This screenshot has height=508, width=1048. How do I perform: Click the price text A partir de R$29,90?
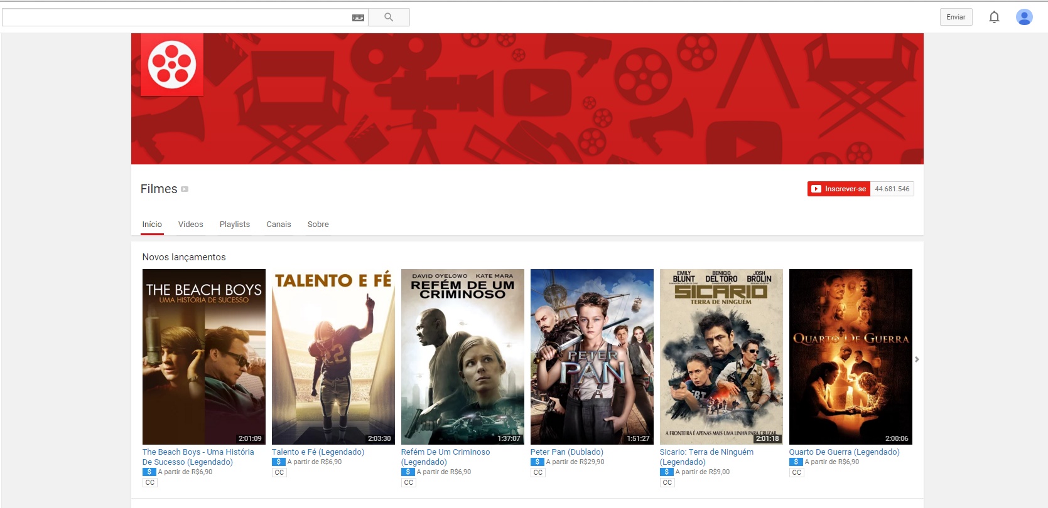coord(575,462)
